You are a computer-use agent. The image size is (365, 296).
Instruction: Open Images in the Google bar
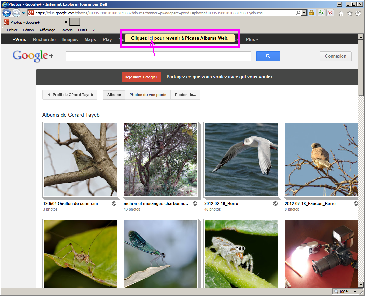[x=70, y=39]
